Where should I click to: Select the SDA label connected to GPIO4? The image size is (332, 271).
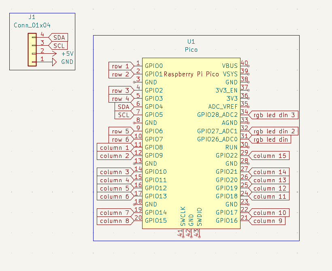[x=123, y=107]
